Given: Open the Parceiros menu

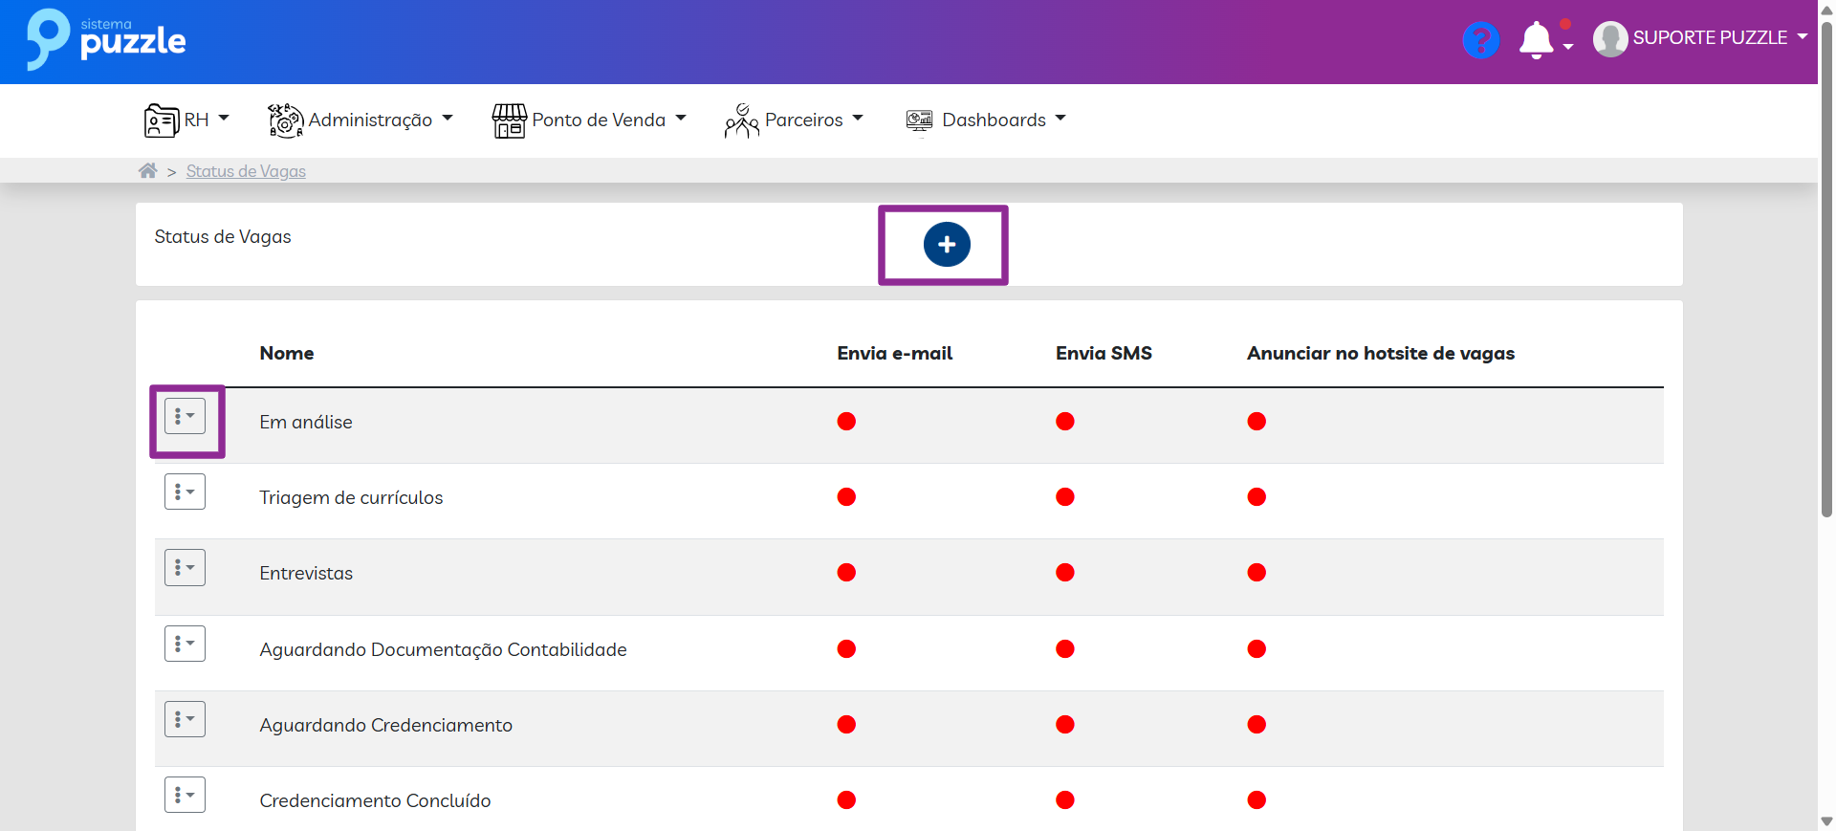Looking at the screenshot, I should [x=803, y=120].
